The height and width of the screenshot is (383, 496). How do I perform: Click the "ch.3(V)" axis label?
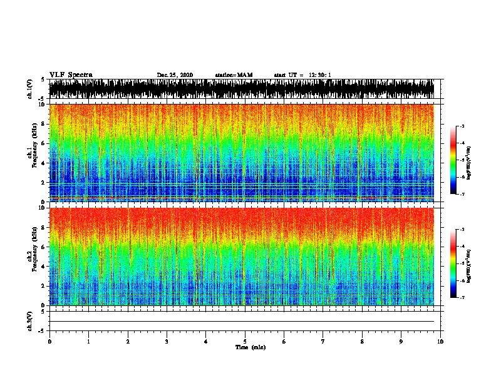coord(29,321)
